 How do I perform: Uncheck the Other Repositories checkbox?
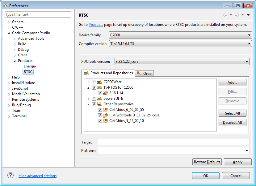[94, 104]
